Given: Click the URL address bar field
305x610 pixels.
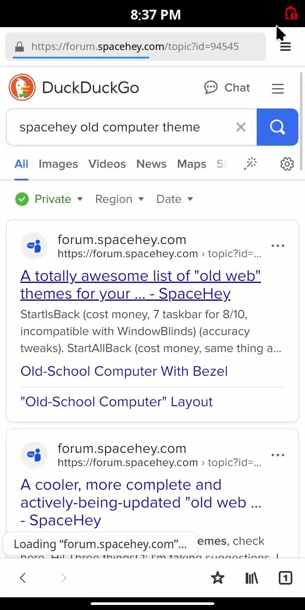Looking at the screenshot, I should click(135, 47).
